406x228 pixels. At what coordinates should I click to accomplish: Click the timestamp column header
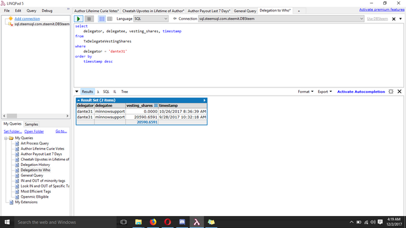[x=183, y=106]
